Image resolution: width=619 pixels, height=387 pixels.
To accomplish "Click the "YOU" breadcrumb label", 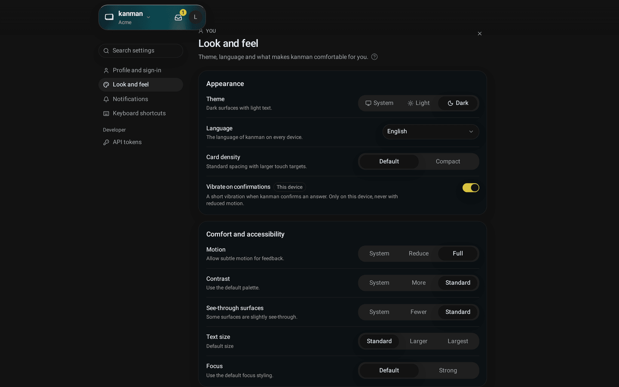I will 211,31.
